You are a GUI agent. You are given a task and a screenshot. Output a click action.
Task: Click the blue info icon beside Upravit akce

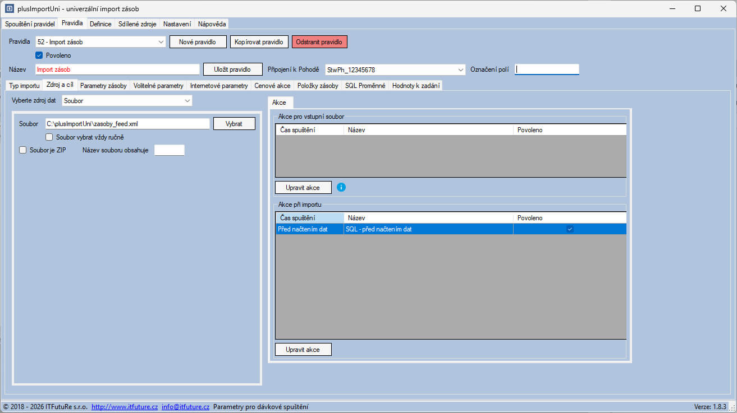(x=341, y=187)
